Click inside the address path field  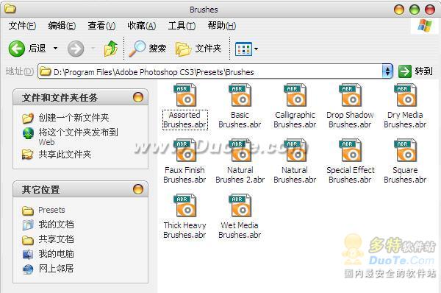pyautogui.click(x=209, y=72)
